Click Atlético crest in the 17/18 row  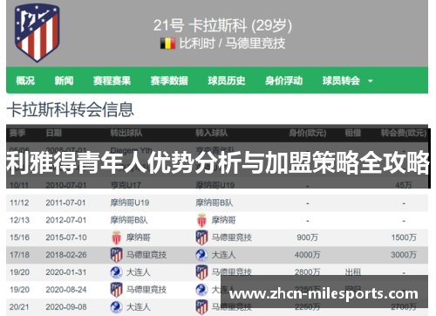click(x=116, y=255)
